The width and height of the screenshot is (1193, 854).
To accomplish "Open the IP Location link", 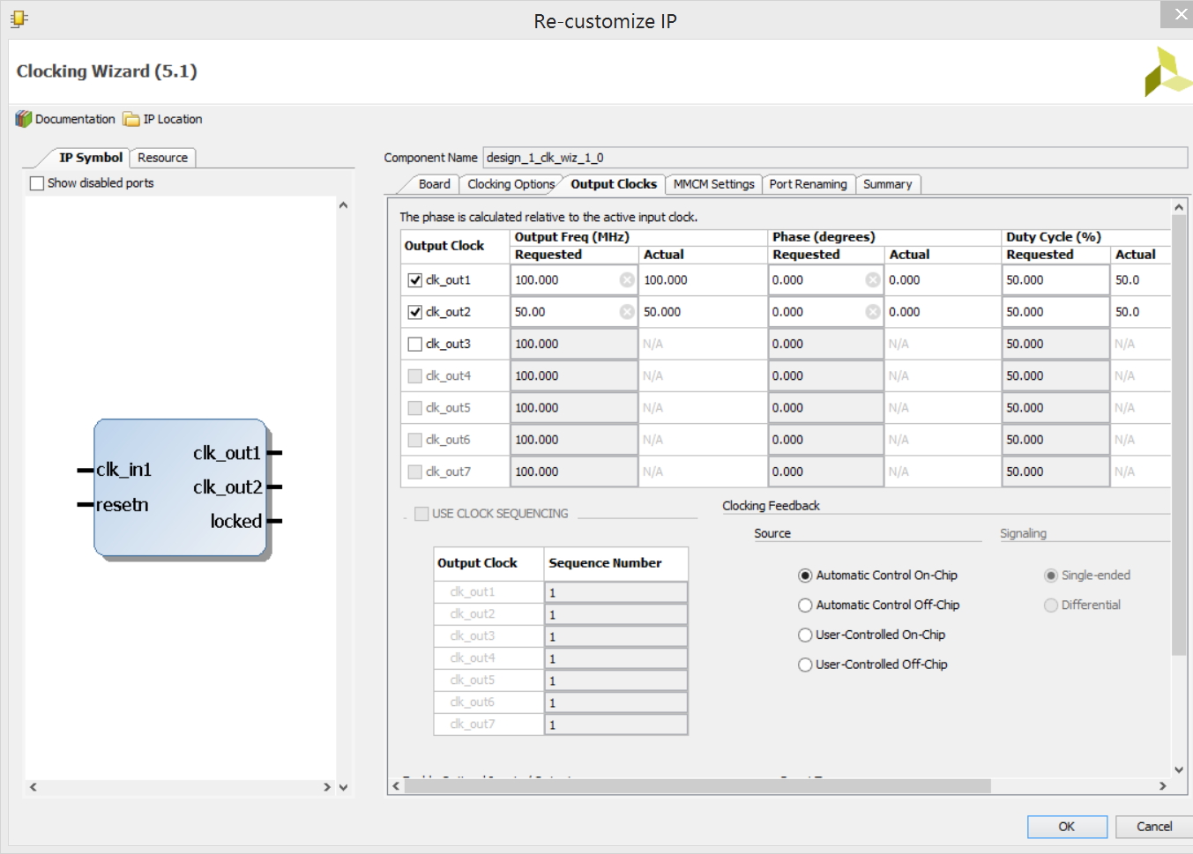I will 173,119.
